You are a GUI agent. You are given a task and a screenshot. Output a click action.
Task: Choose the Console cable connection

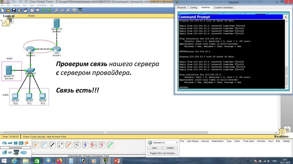click(x=44, y=145)
